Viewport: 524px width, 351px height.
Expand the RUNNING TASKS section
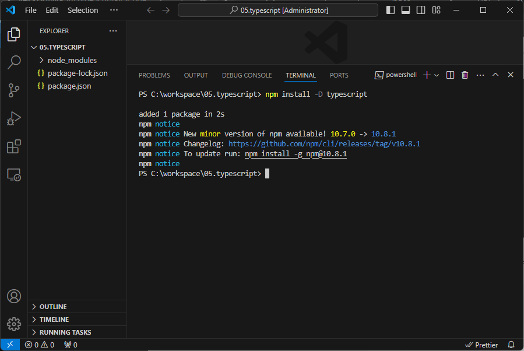[x=77, y=332]
